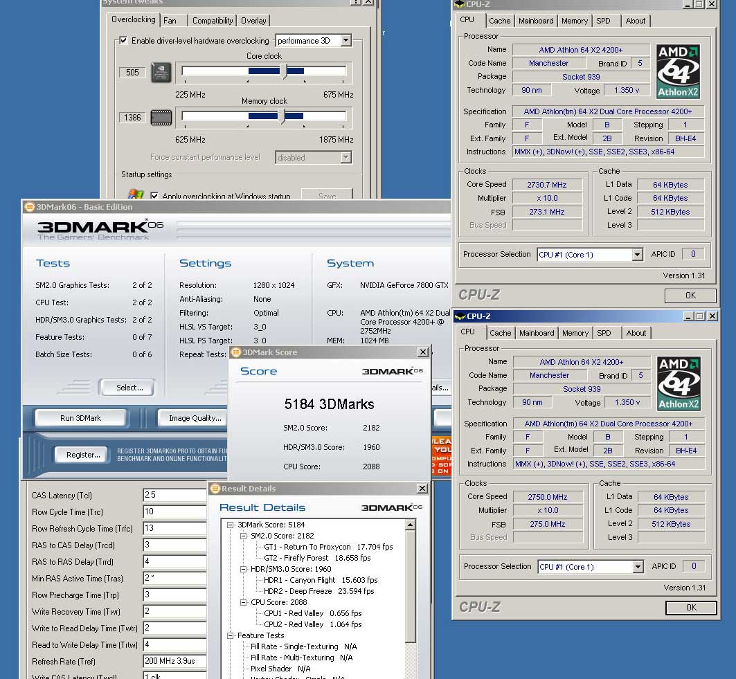Click Core Speed value 2730.7 MHz

pos(547,185)
